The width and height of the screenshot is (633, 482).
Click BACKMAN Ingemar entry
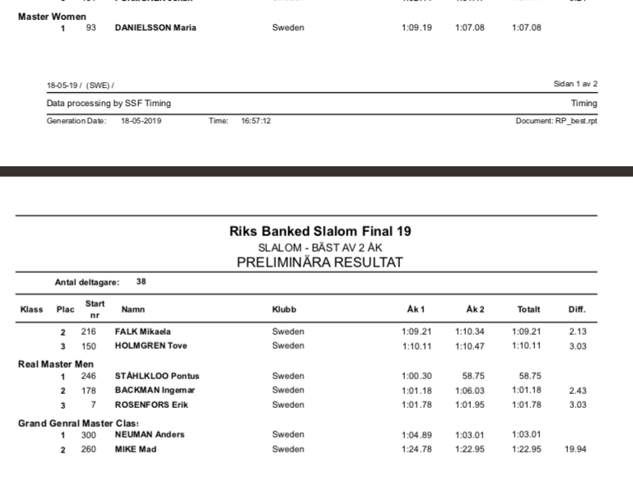(x=155, y=390)
